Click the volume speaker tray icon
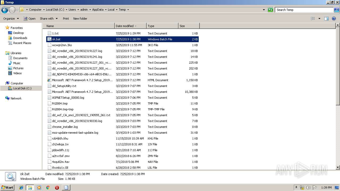The width and height of the screenshot is (340, 191). pos(308,188)
